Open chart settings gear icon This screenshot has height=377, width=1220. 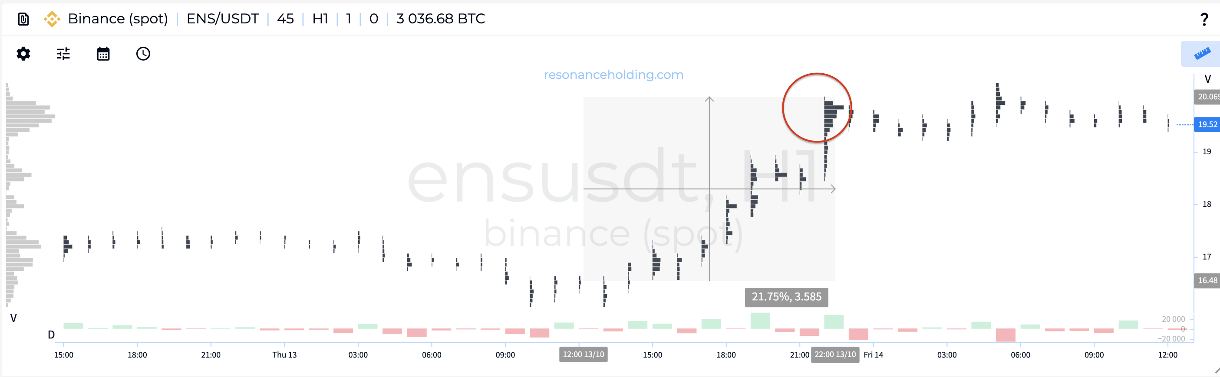coord(23,54)
